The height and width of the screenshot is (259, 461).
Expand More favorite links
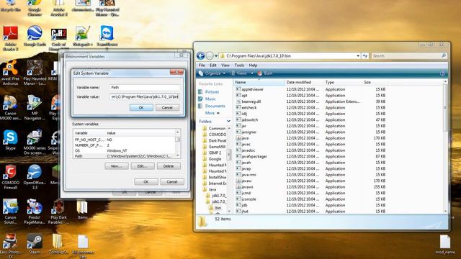pos(212,113)
